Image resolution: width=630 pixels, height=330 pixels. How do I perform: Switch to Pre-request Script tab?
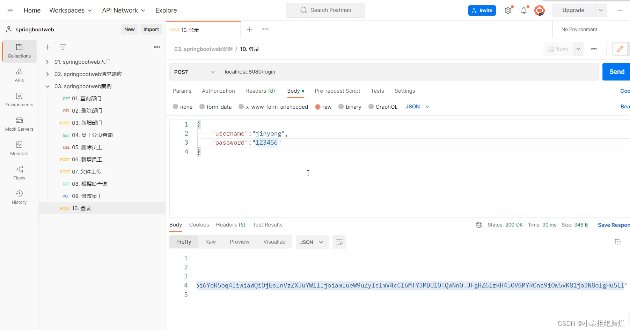pyautogui.click(x=337, y=91)
